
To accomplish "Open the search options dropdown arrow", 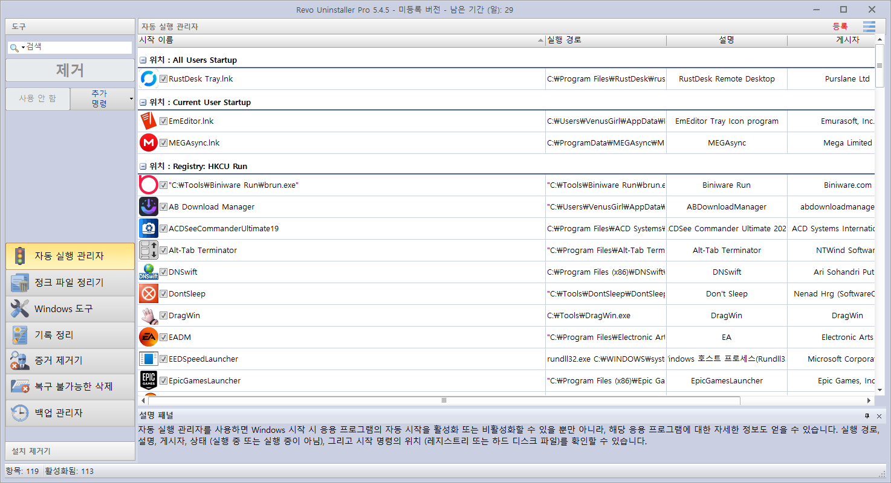I will [x=23, y=47].
